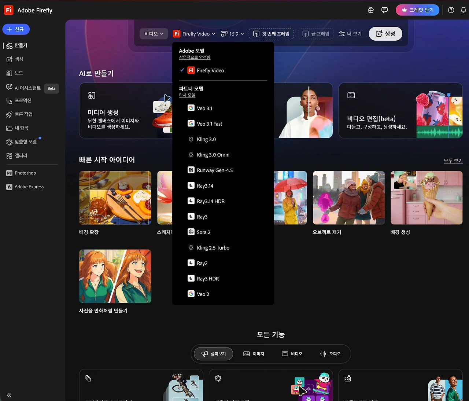Image resolution: width=469 pixels, height=401 pixels.
Task: Select Firefly Video checked model option
Action: coord(223,70)
